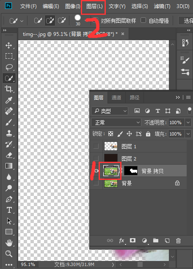The width and height of the screenshot is (193, 269).
Task: Select the Gradient tool
Action: pos(9,166)
